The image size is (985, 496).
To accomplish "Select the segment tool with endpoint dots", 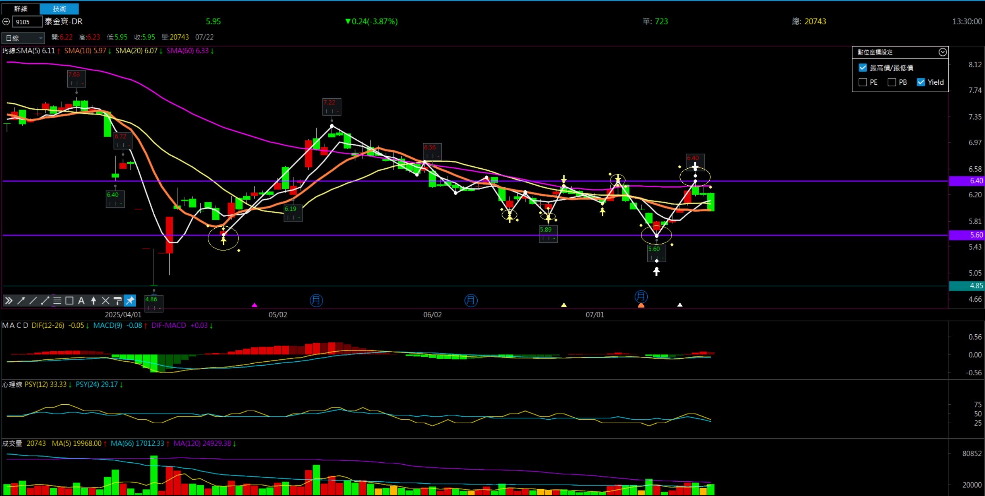I will [45, 301].
